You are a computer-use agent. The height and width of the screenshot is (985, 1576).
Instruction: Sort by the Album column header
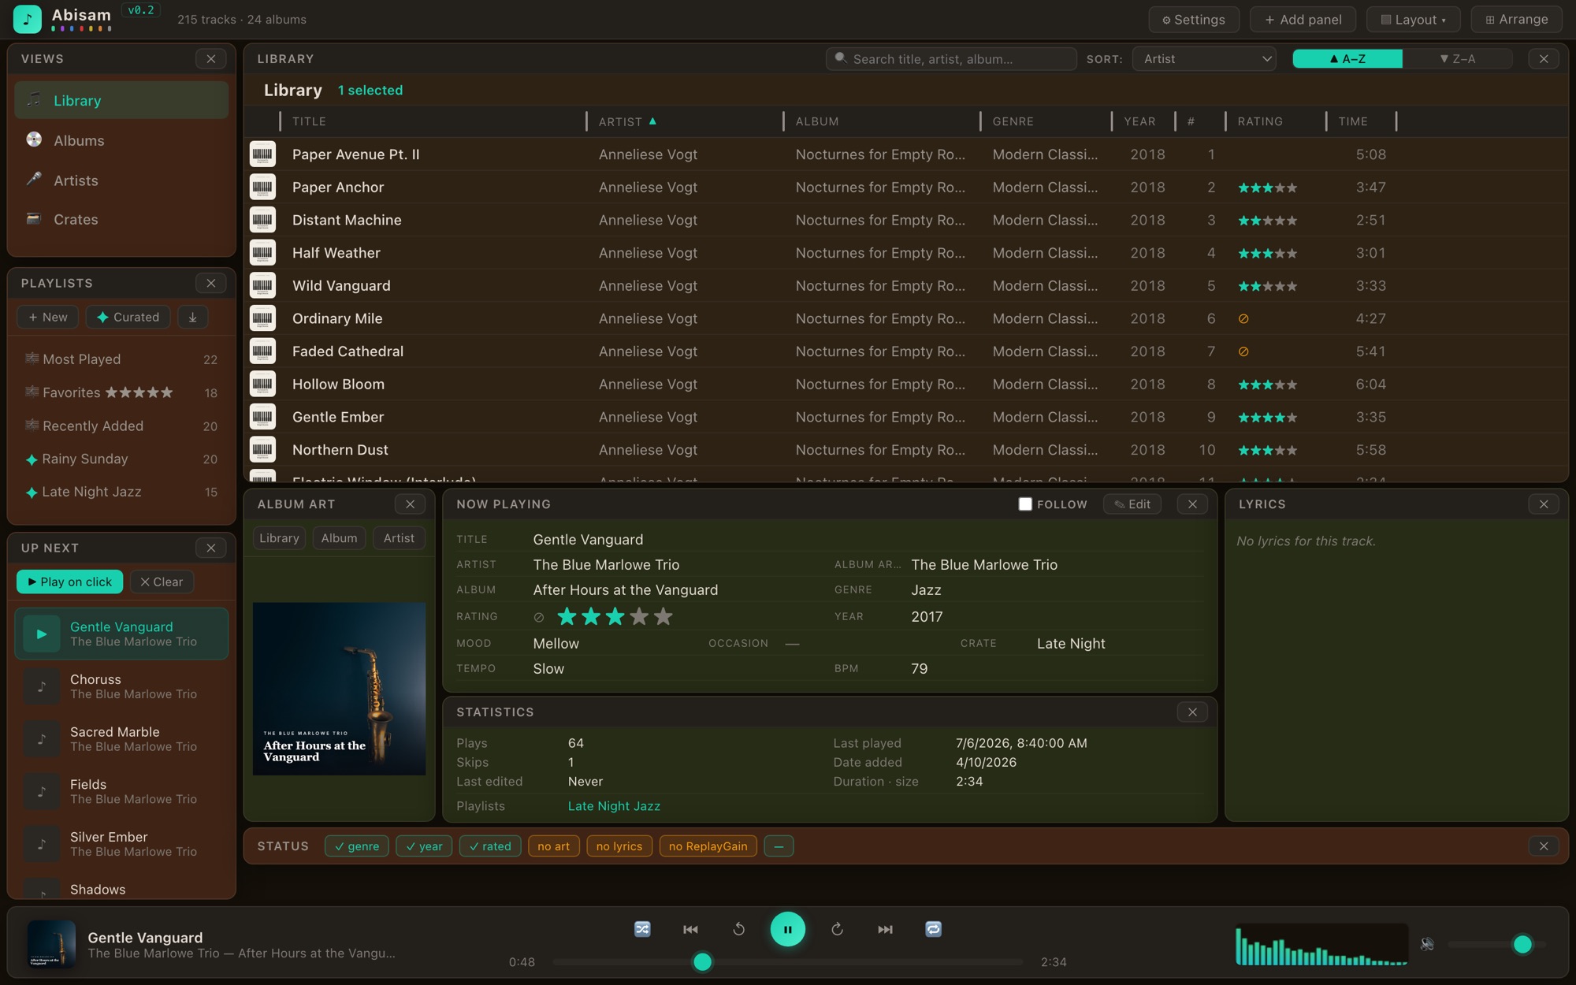(817, 121)
